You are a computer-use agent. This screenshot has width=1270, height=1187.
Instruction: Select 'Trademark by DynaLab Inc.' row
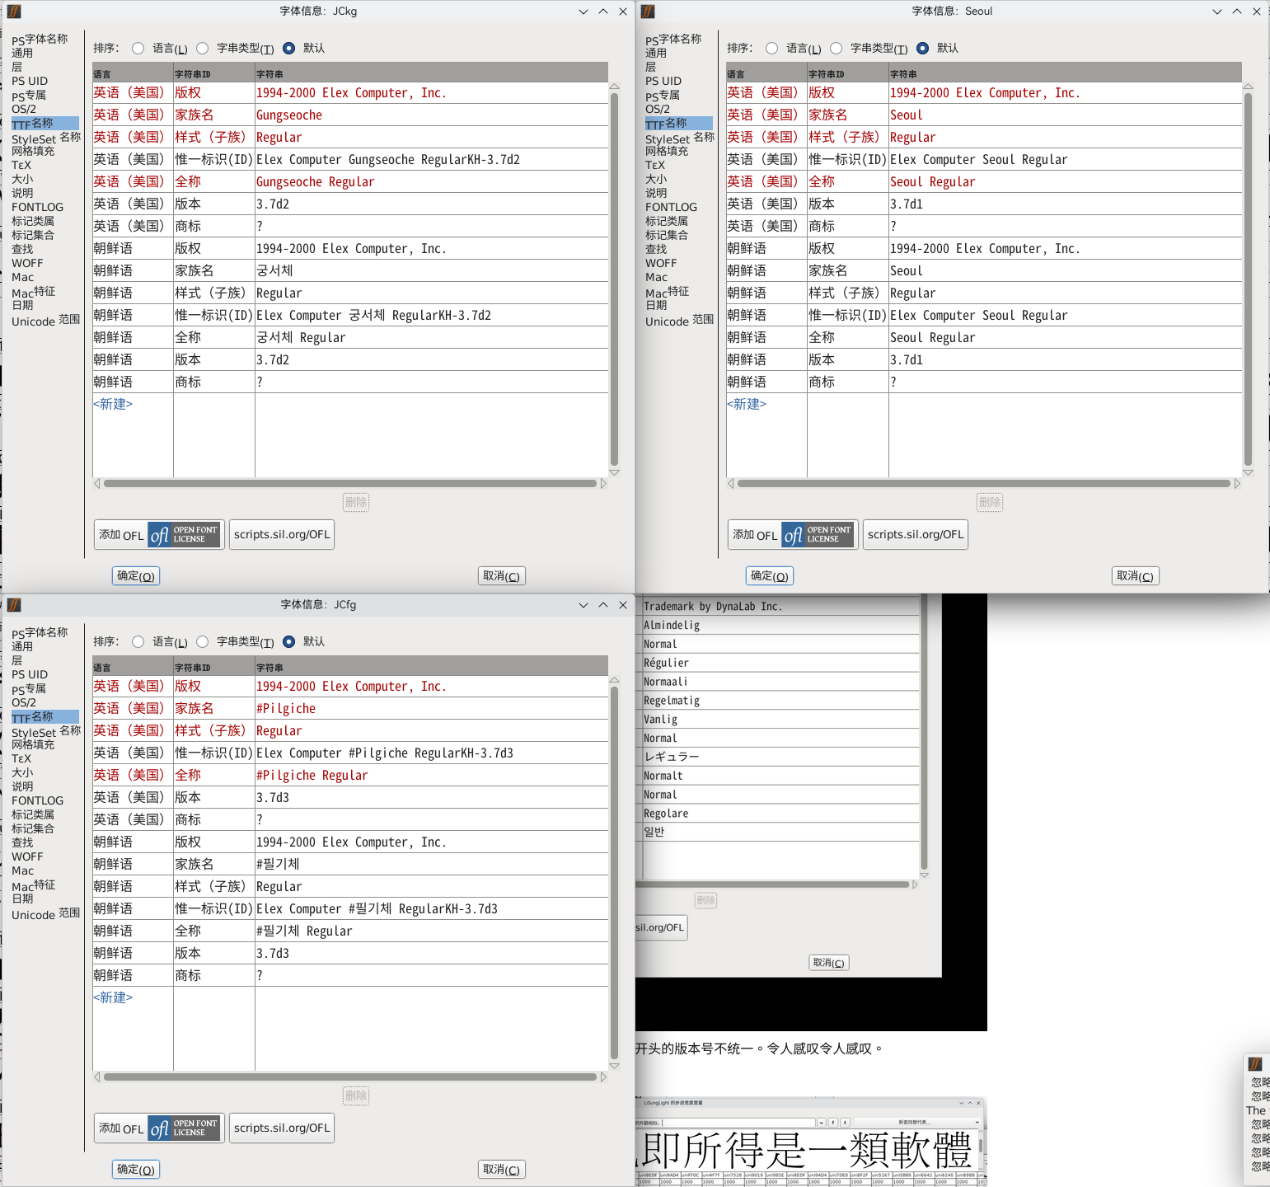pos(780,606)
